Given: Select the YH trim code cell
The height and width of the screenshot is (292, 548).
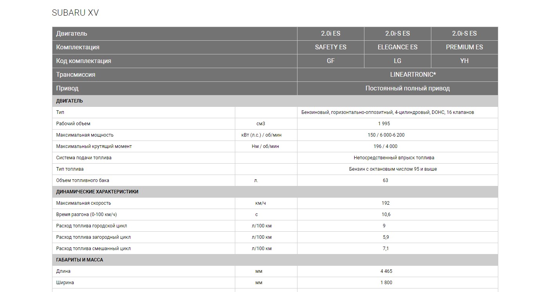Looking at the screenshot, I should click(464, 61).
